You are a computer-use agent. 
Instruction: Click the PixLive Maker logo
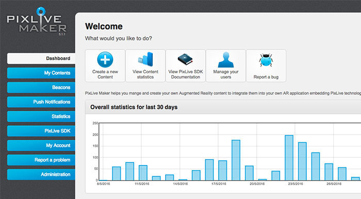pyautogui.click(x=37, y=21)
